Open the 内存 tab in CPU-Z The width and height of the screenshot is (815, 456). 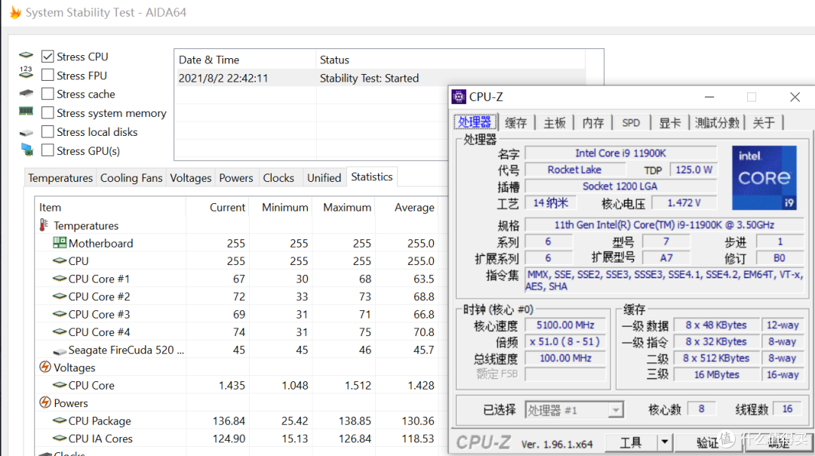(593, 123)
